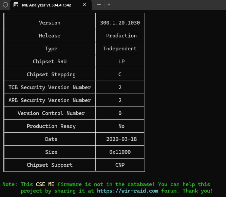Close the ME Analyzer tab
Screen dimensions: 226x197
pyautogui.click(x=84, y=5)
